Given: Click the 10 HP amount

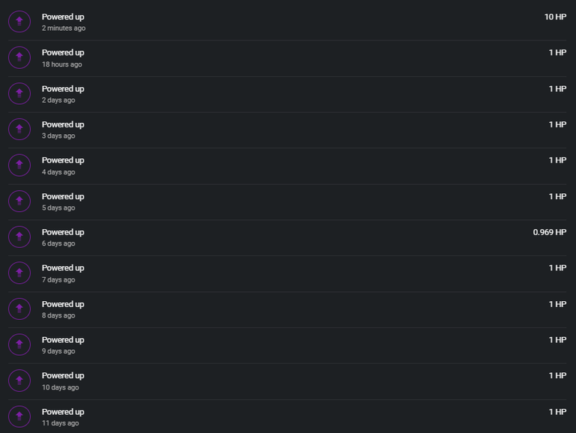Looking at the screenshot, I should coord(555,17).
